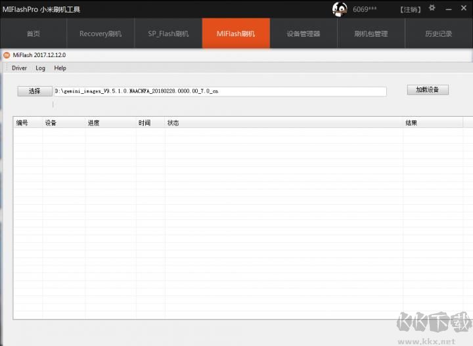The width and height of the screenshot is (473, 346).
Task: Switch to the 首页 tab
Action: 34,33
